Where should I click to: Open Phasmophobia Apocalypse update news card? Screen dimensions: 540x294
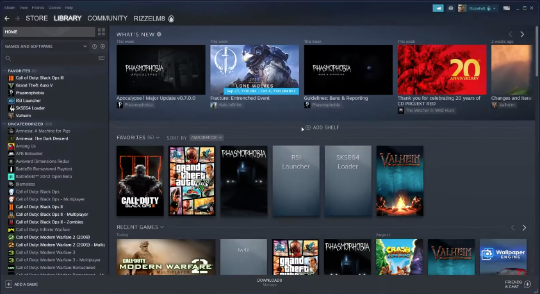click(x=161, y=70)
